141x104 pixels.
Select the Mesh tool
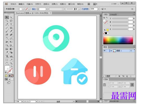[7, 49]
